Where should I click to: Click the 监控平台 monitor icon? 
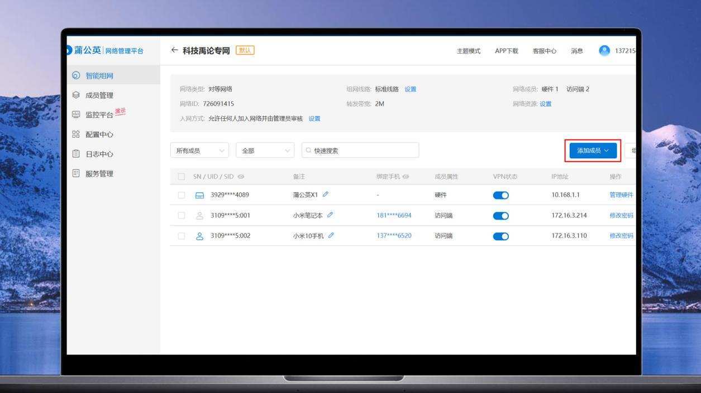point(76,115)
